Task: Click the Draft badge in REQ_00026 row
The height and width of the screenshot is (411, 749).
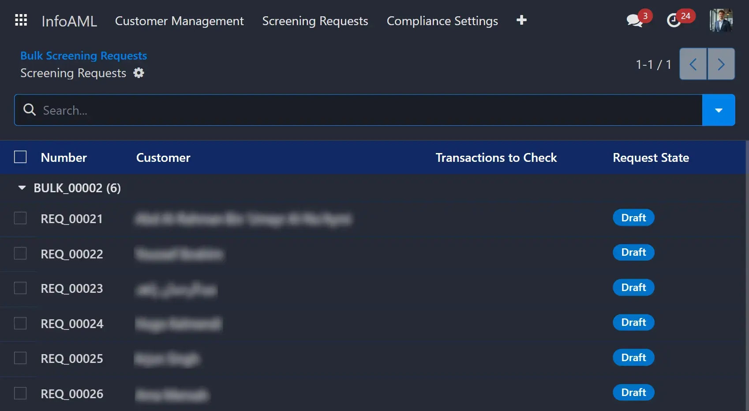Action: pos(633,392)
